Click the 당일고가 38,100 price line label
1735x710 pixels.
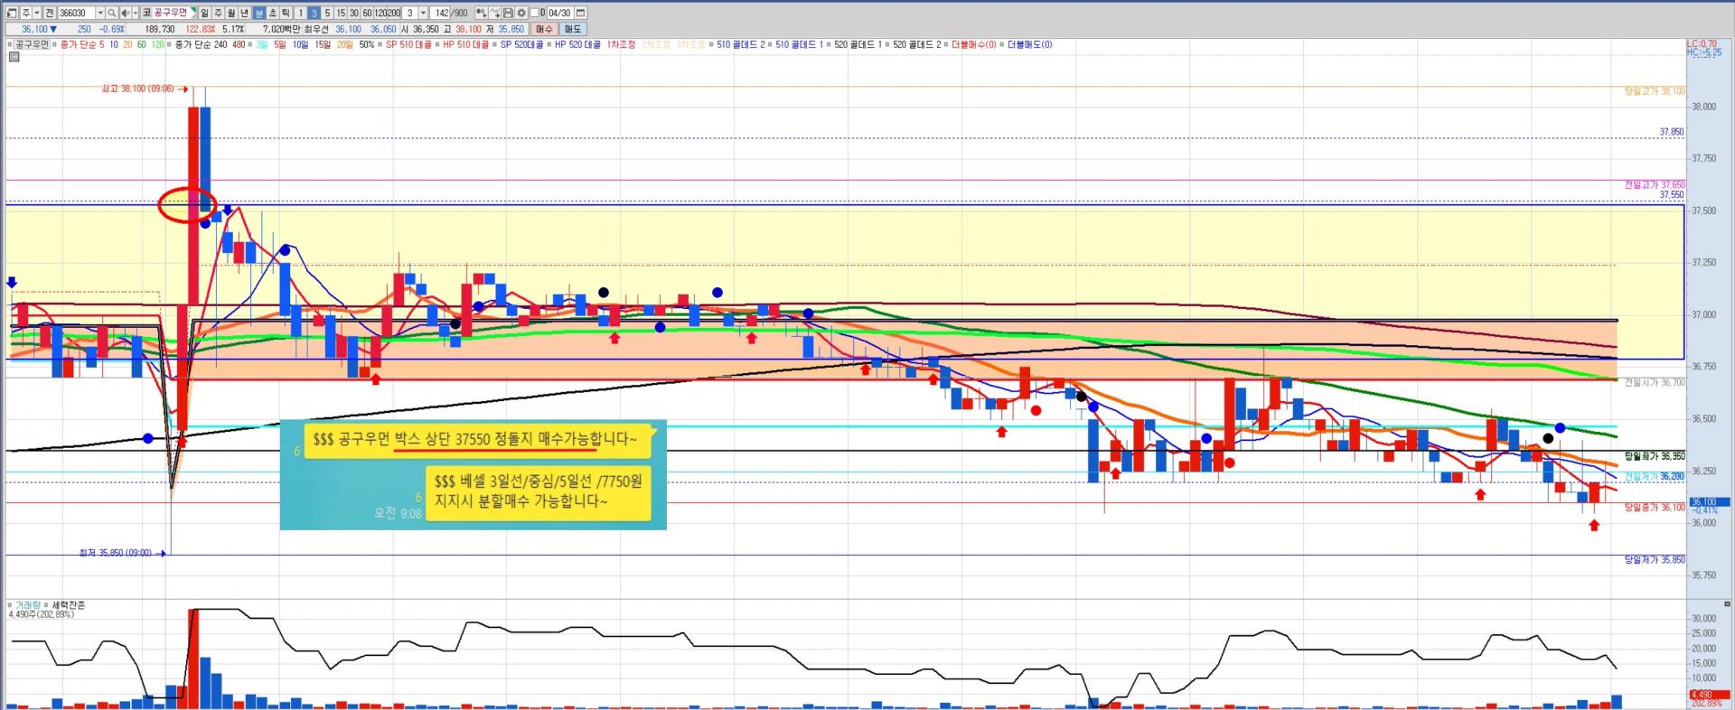click(1655, 91)
